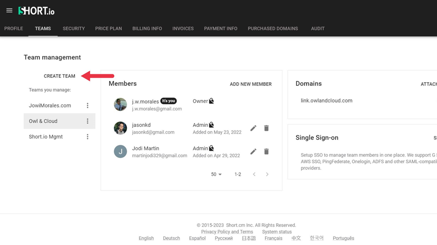437x245 pixels.
Task: Click jasonkd profile avatar
Action: 121,128
